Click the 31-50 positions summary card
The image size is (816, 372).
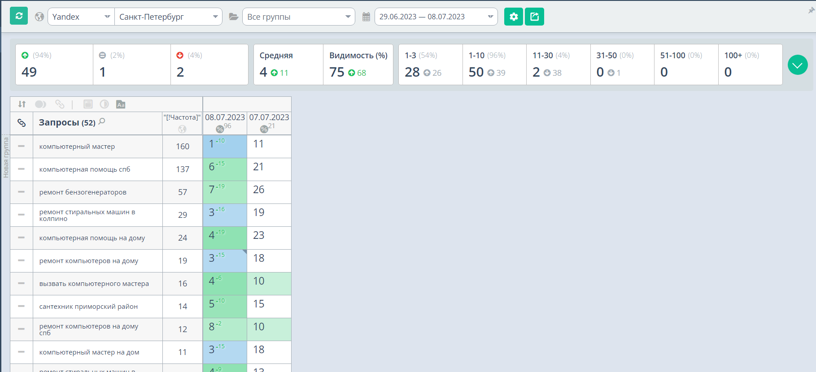click(622, 65)
